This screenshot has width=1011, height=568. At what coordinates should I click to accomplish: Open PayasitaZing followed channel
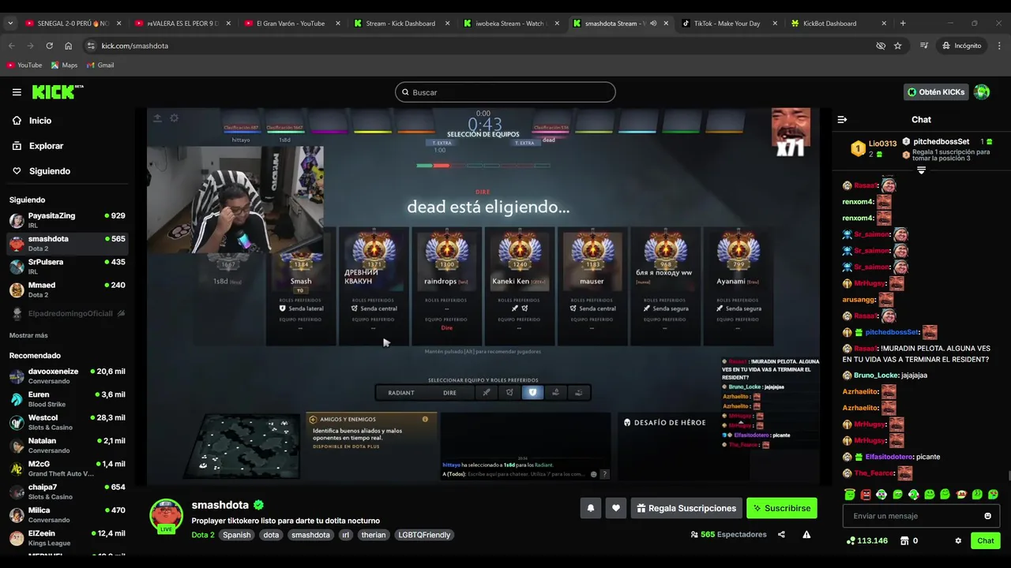point(67,220)
